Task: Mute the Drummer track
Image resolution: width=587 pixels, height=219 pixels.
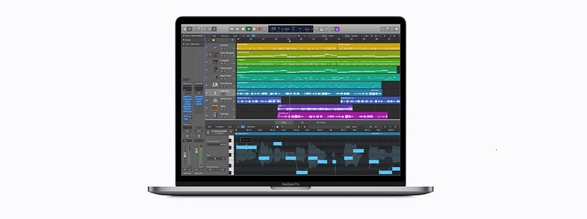Action: click(222, 49)
